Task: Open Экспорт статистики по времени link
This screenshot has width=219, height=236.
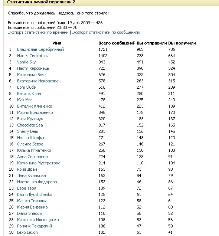Action: (38, 32)
